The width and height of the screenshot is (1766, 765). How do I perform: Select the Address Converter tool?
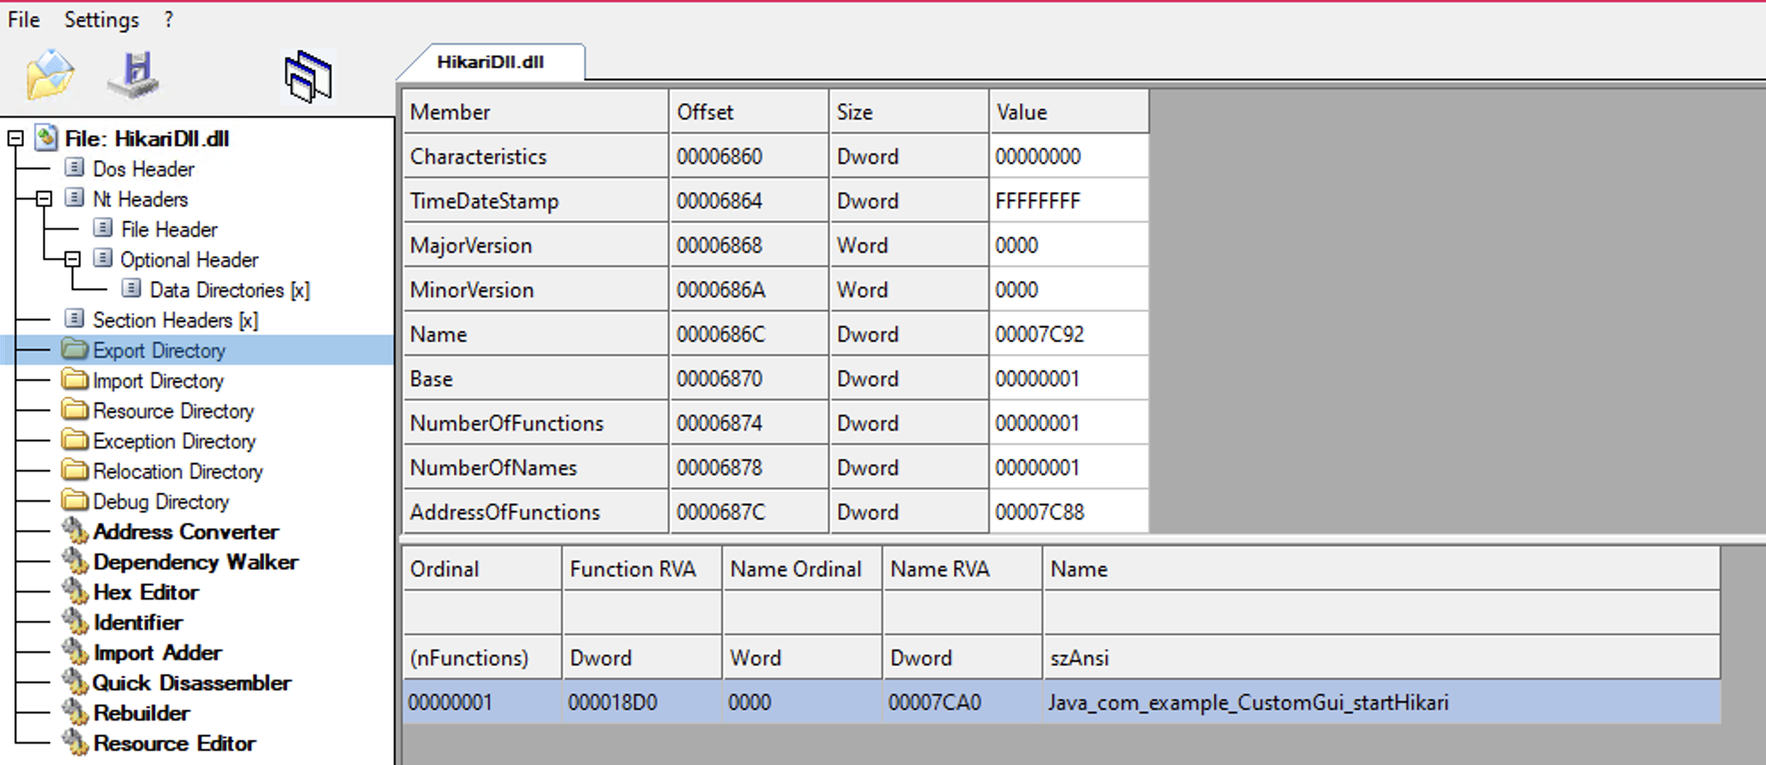(185, 532)
